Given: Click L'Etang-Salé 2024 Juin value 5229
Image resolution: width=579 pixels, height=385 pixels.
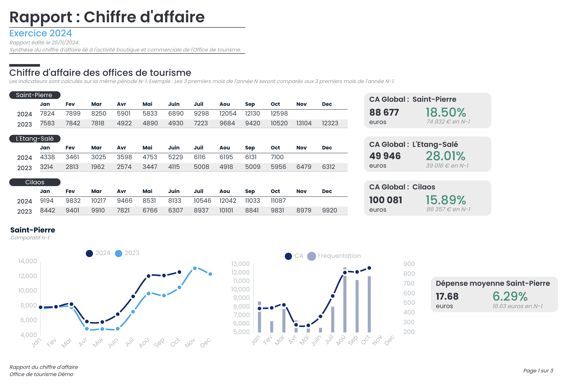Looking at the screenshot, I should [x=176, y=157].
